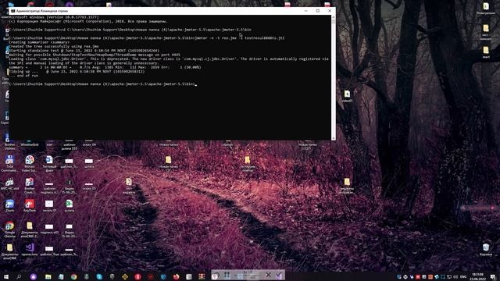Open Skype from the taskbar

pyautogui.click(x=99, y=276)
